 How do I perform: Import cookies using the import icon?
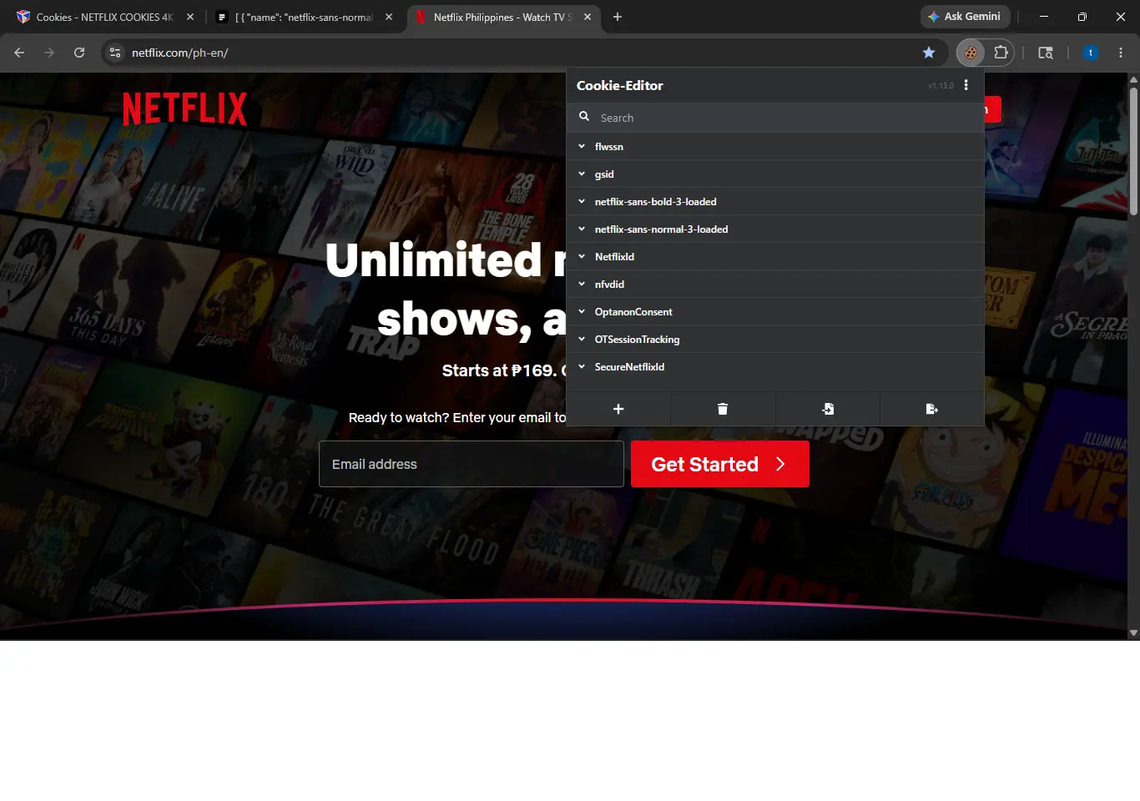[x=827, y=409]
